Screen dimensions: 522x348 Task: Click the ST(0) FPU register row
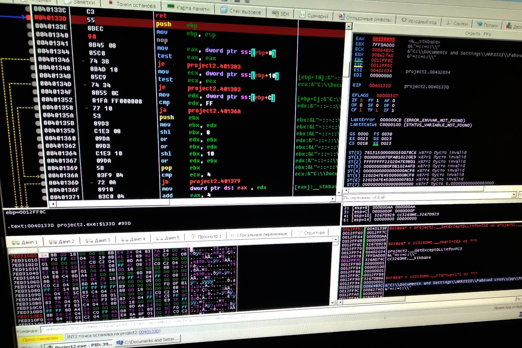coord(407,153)
